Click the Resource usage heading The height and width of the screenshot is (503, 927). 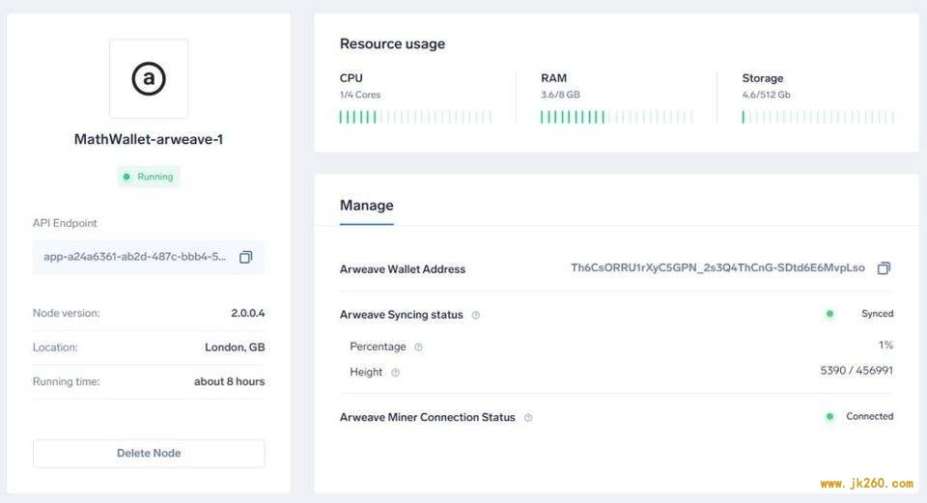pyautogui.click(x=393, y=43)
